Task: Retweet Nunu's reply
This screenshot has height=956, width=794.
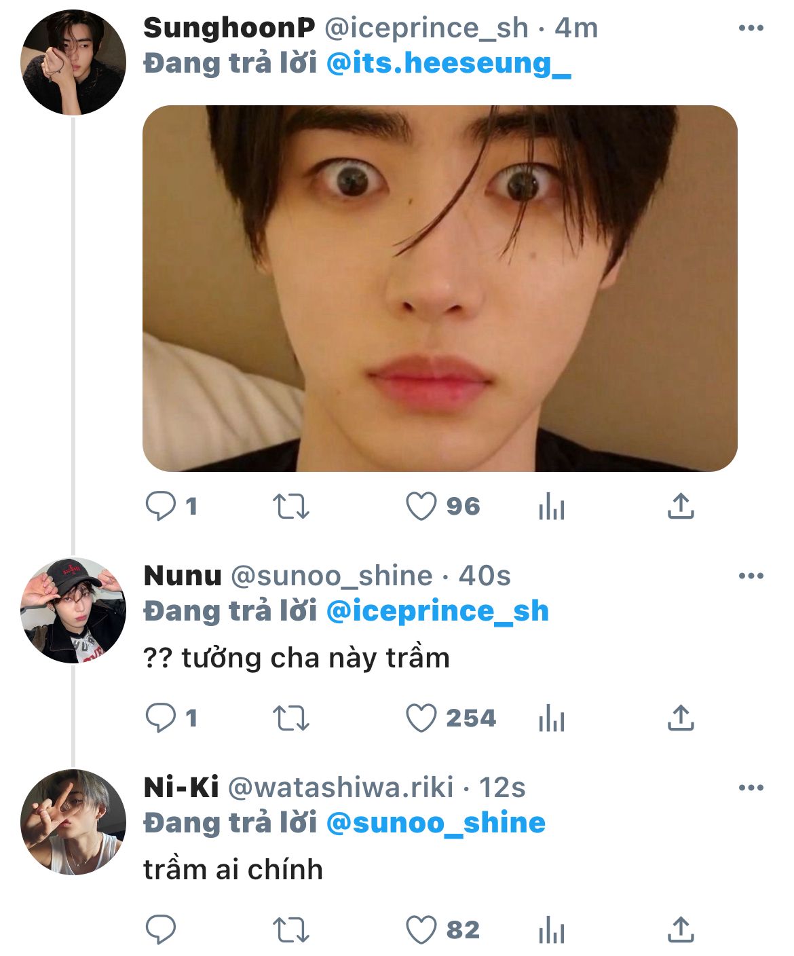Action: pos(290,718)
